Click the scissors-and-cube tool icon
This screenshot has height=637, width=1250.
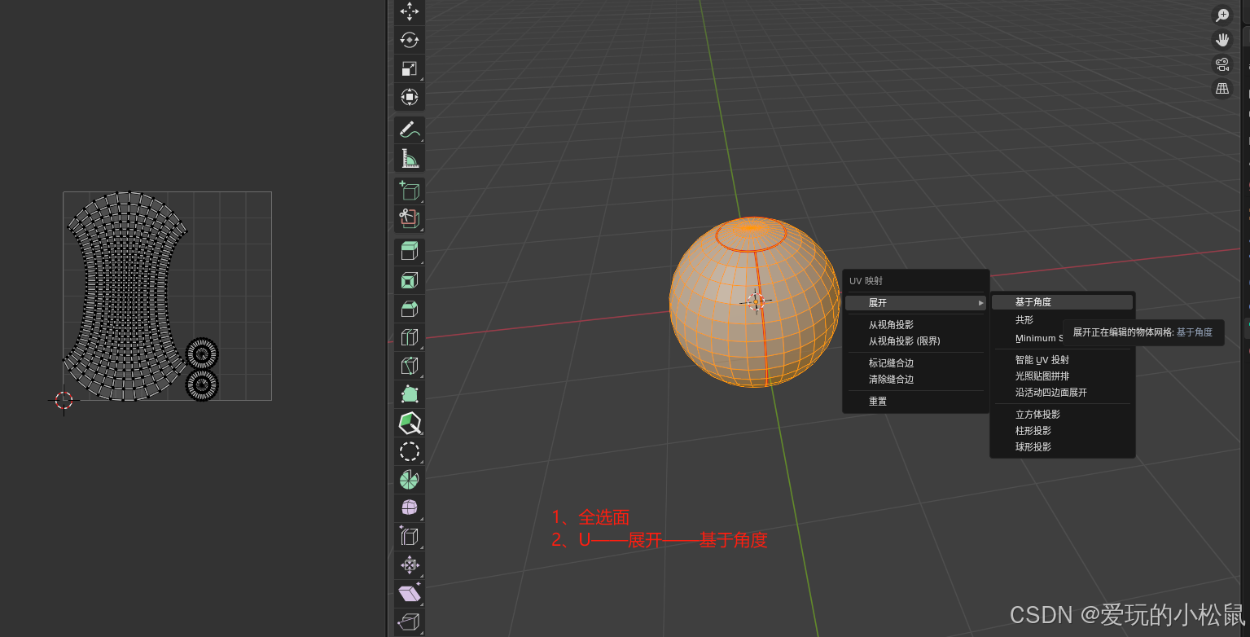[410, 219]
